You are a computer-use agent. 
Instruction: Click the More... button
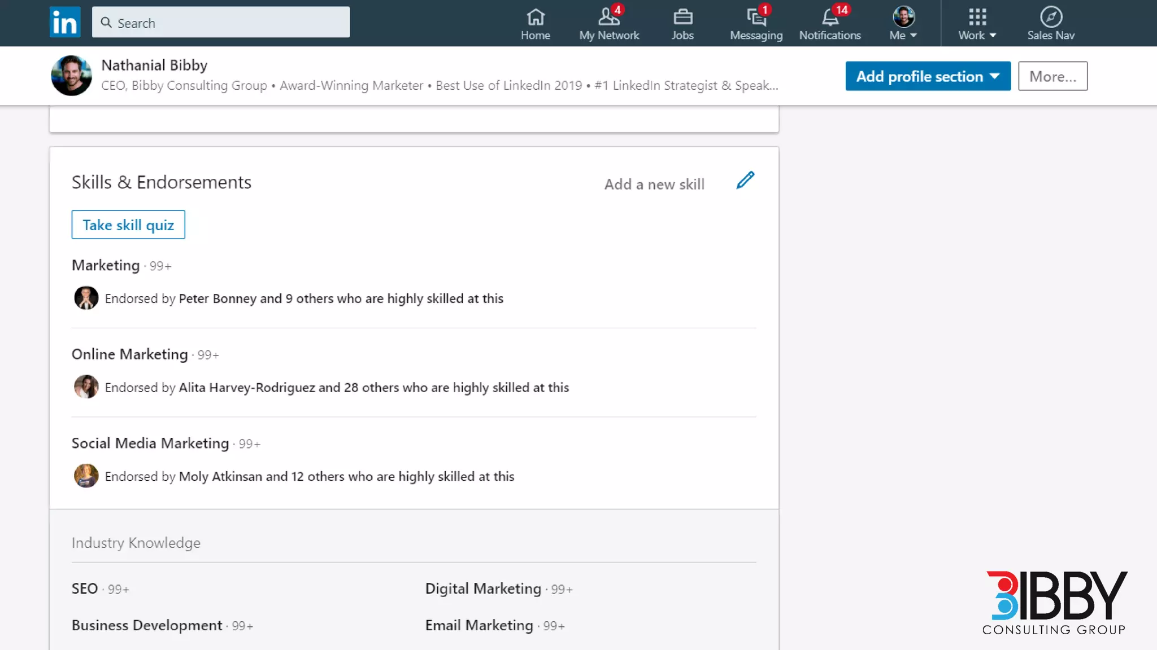tap(1052, 76)
